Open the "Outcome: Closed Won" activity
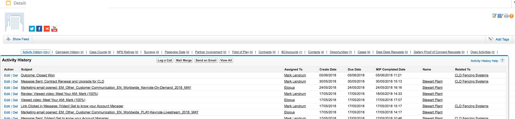 coord(38,75)
